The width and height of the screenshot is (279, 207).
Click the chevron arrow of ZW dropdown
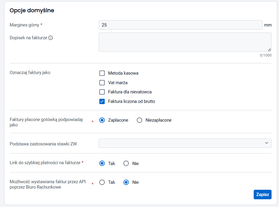267,143
